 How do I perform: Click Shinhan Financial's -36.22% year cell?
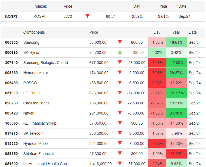click(176, 154)
